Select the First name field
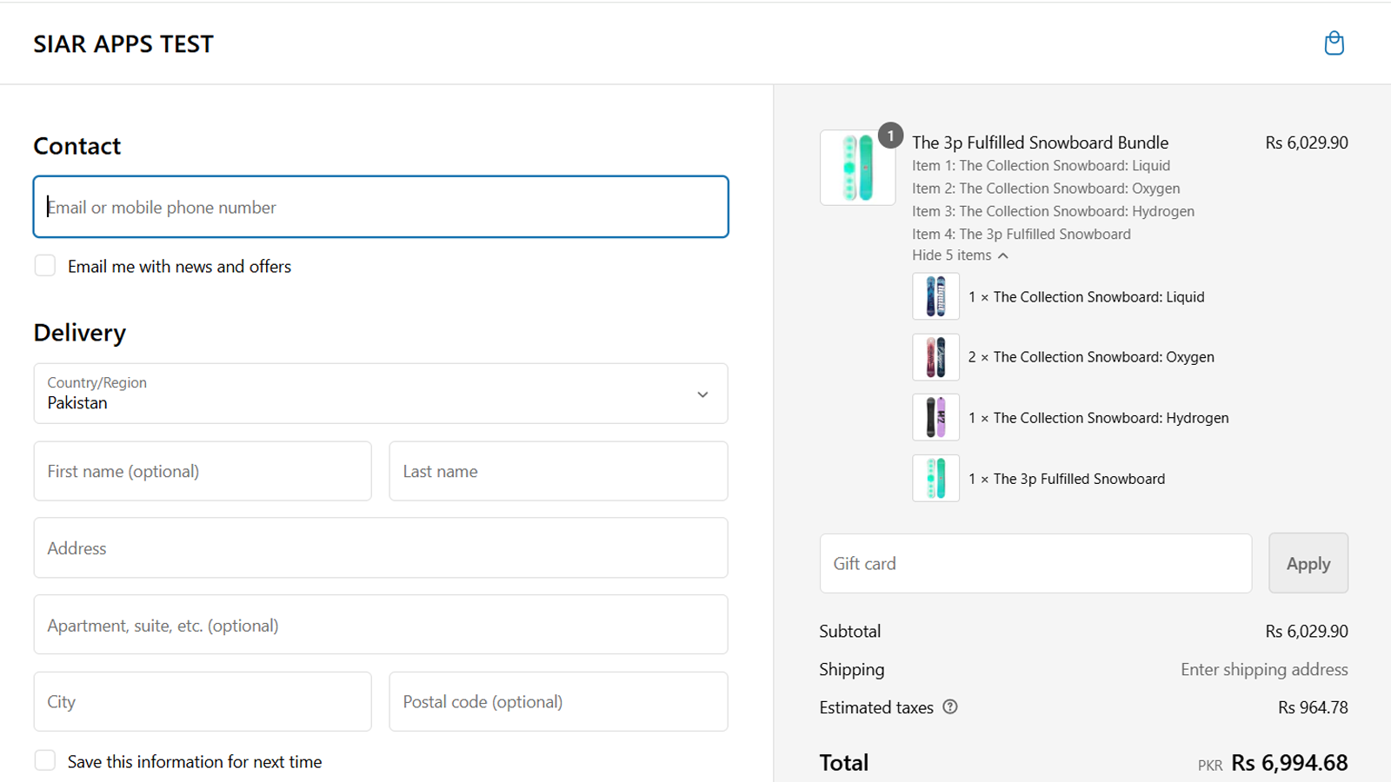 [202, 471]
